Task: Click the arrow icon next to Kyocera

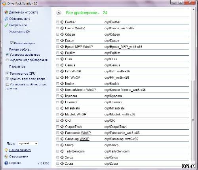Action: [62, 96]
